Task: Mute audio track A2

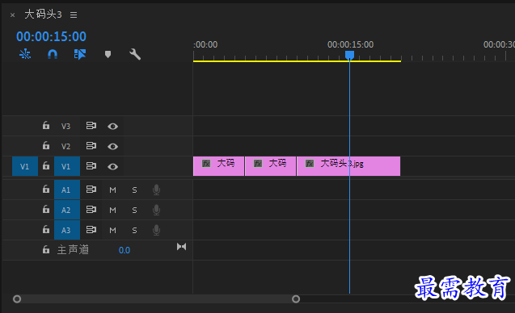Action: point(112,210)
